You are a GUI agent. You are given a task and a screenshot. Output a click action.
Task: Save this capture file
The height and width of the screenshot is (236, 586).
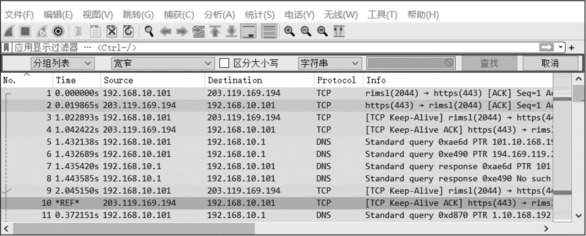(95, 31)
